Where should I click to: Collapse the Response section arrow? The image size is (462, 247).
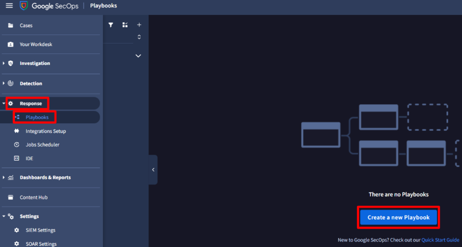pos(4,103)
